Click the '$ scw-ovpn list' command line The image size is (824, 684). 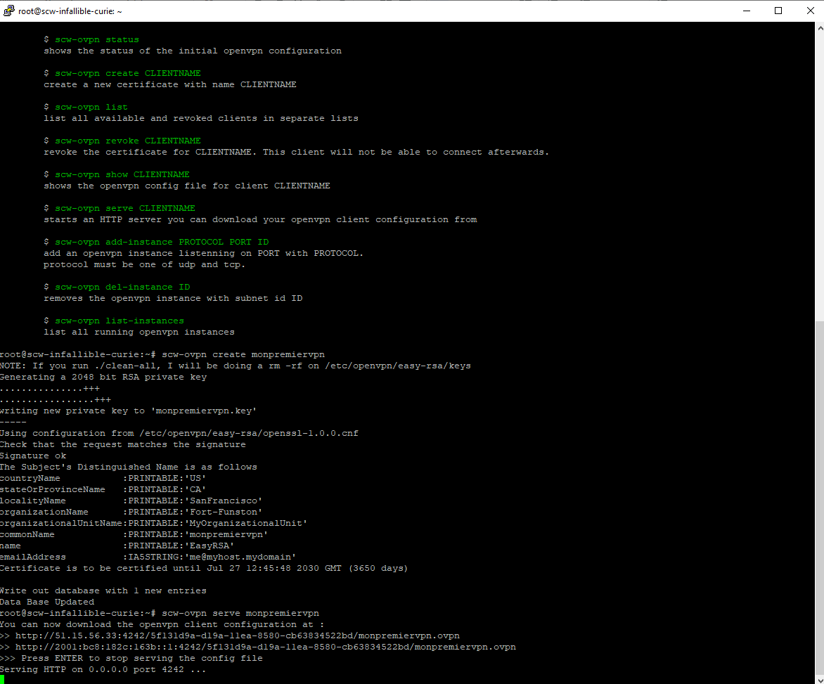86,107
